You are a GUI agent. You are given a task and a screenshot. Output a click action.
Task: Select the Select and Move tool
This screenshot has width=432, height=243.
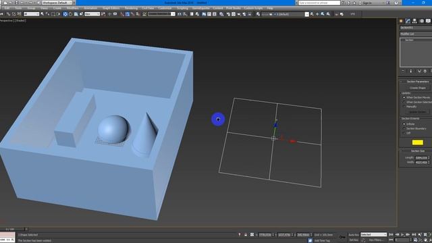65,13
